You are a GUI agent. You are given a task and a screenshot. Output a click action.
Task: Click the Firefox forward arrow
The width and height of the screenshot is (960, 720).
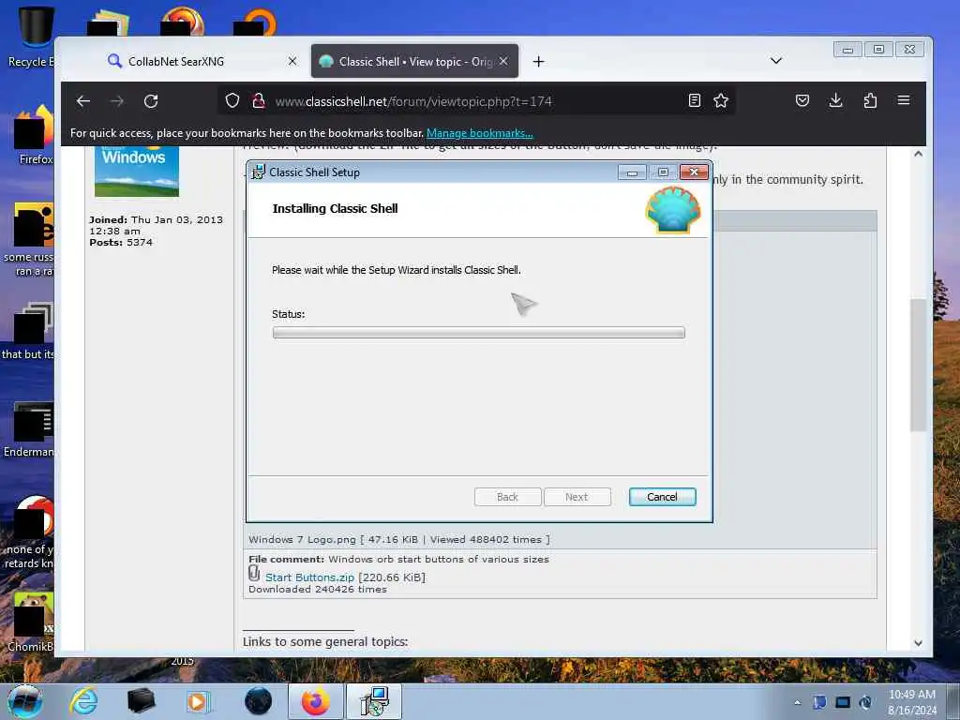pyautogui.click(x=117, y=101)
